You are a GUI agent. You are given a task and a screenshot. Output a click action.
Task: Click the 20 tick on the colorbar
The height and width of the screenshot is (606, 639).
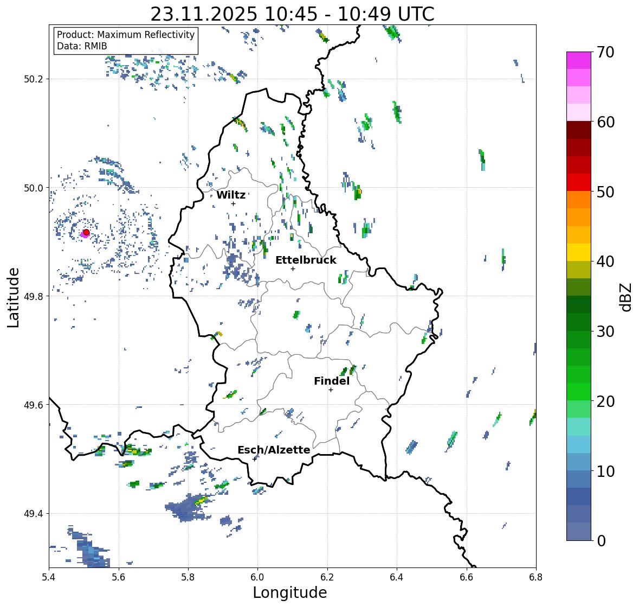(x=605, y=401)
